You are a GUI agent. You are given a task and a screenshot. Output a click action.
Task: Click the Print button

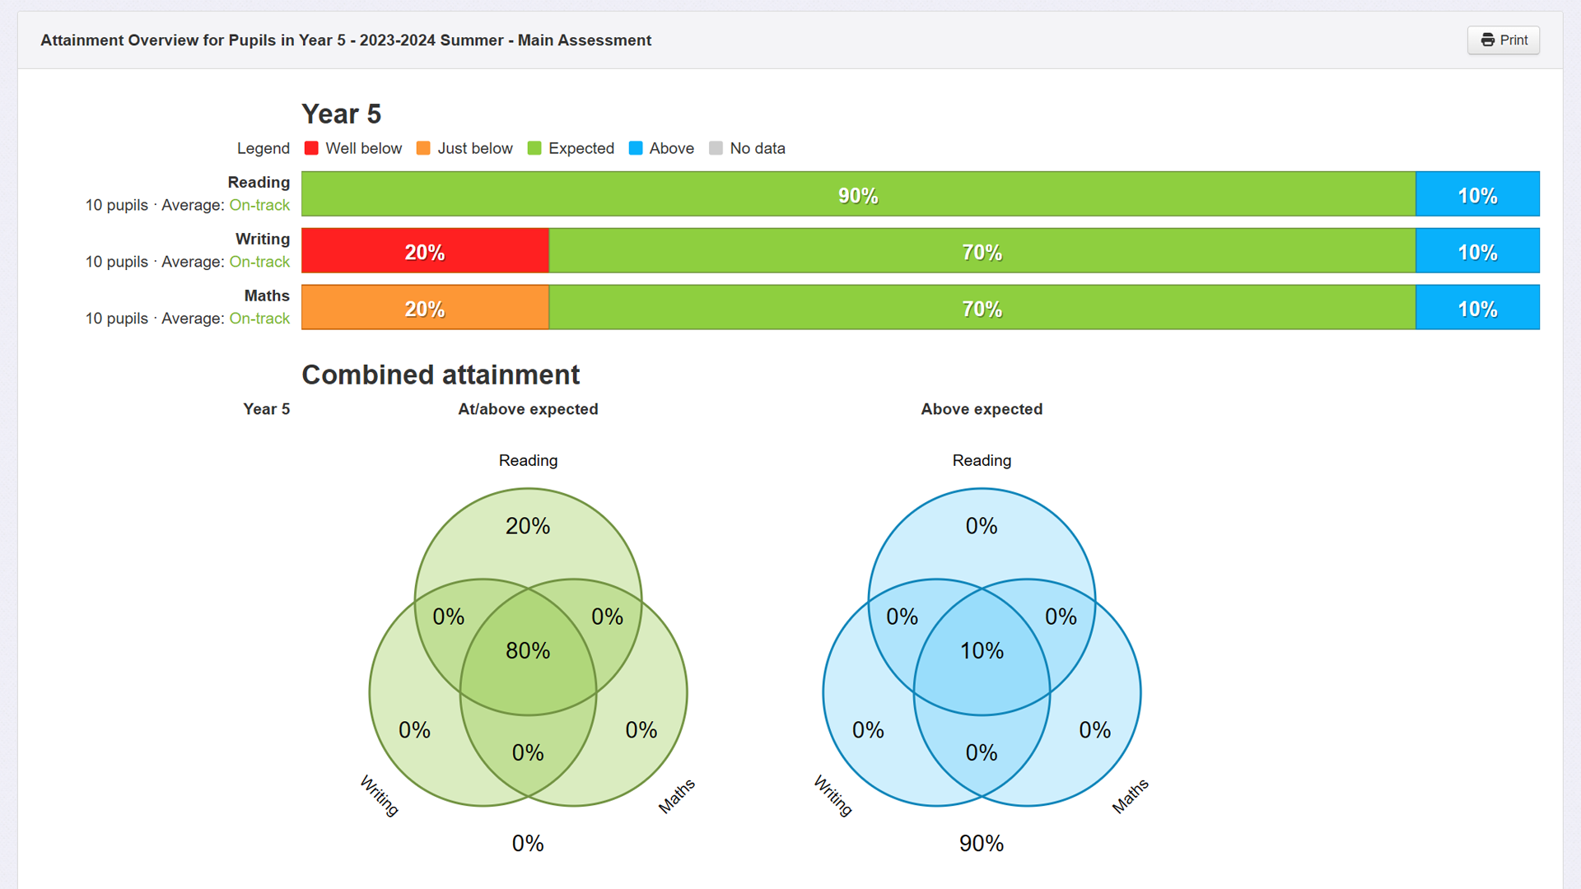tap(1503, 40)
